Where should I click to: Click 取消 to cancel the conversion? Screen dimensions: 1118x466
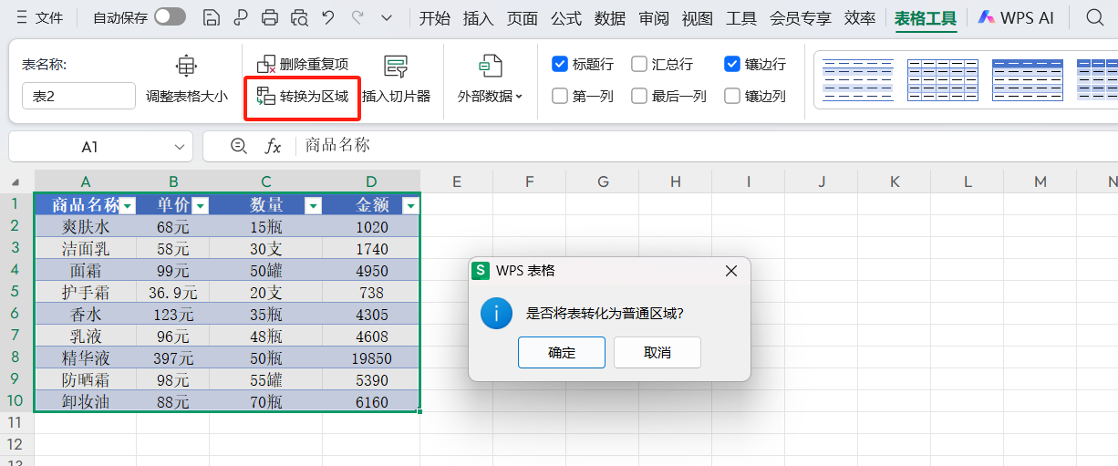click(657, 353)
